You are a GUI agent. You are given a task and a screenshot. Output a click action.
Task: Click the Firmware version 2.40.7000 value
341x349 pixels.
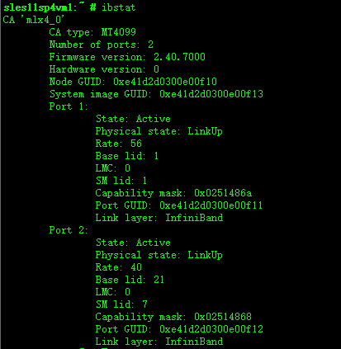coord(179,57)
